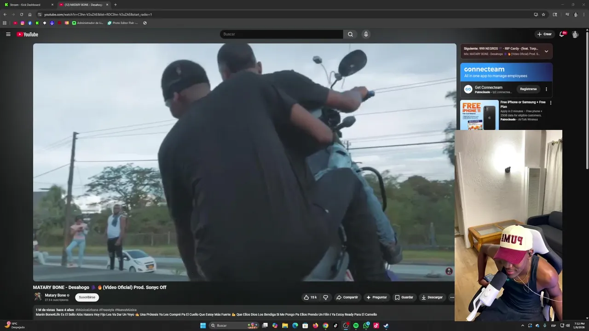Viewport: 589px width, 331px height.
Task: Click the Preguntar button
Action: tap(376, 297)
